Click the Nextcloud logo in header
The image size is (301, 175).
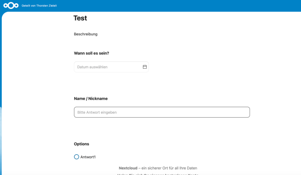pyautogui.click(x=11, y=6)
